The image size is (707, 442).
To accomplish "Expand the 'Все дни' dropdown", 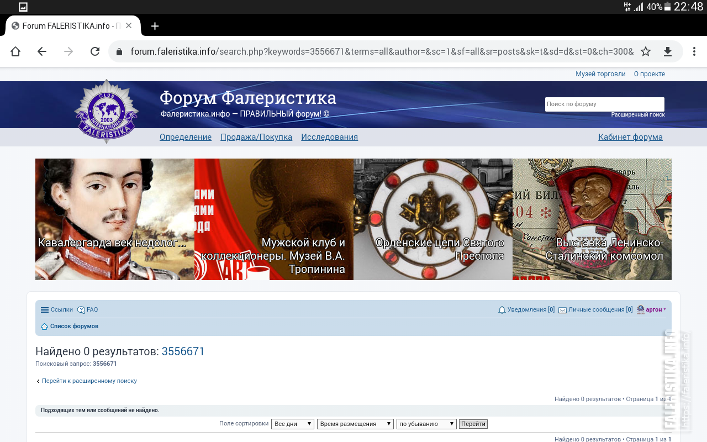I will [x=293, y=424].
